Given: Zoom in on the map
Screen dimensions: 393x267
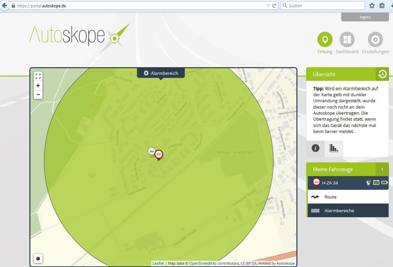Looking at the screenshot, I should click(38, 86).
